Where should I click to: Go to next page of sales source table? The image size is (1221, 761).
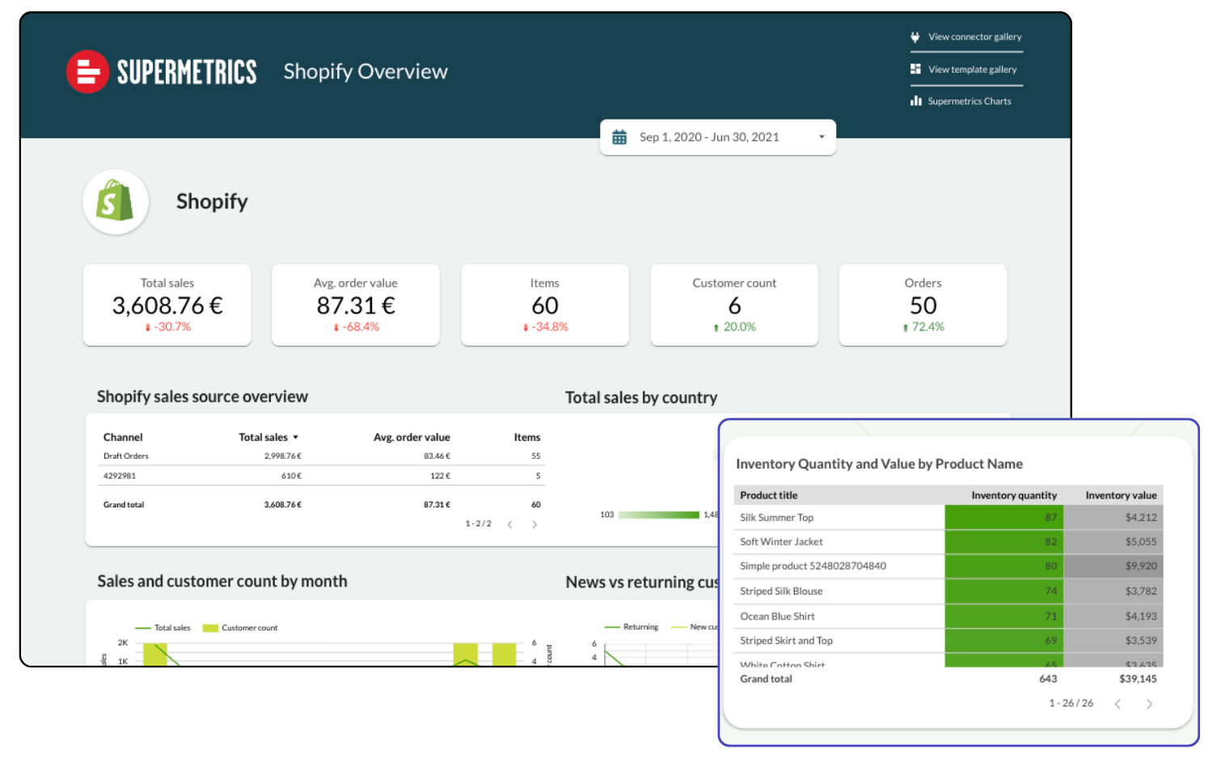coord(534,524)
